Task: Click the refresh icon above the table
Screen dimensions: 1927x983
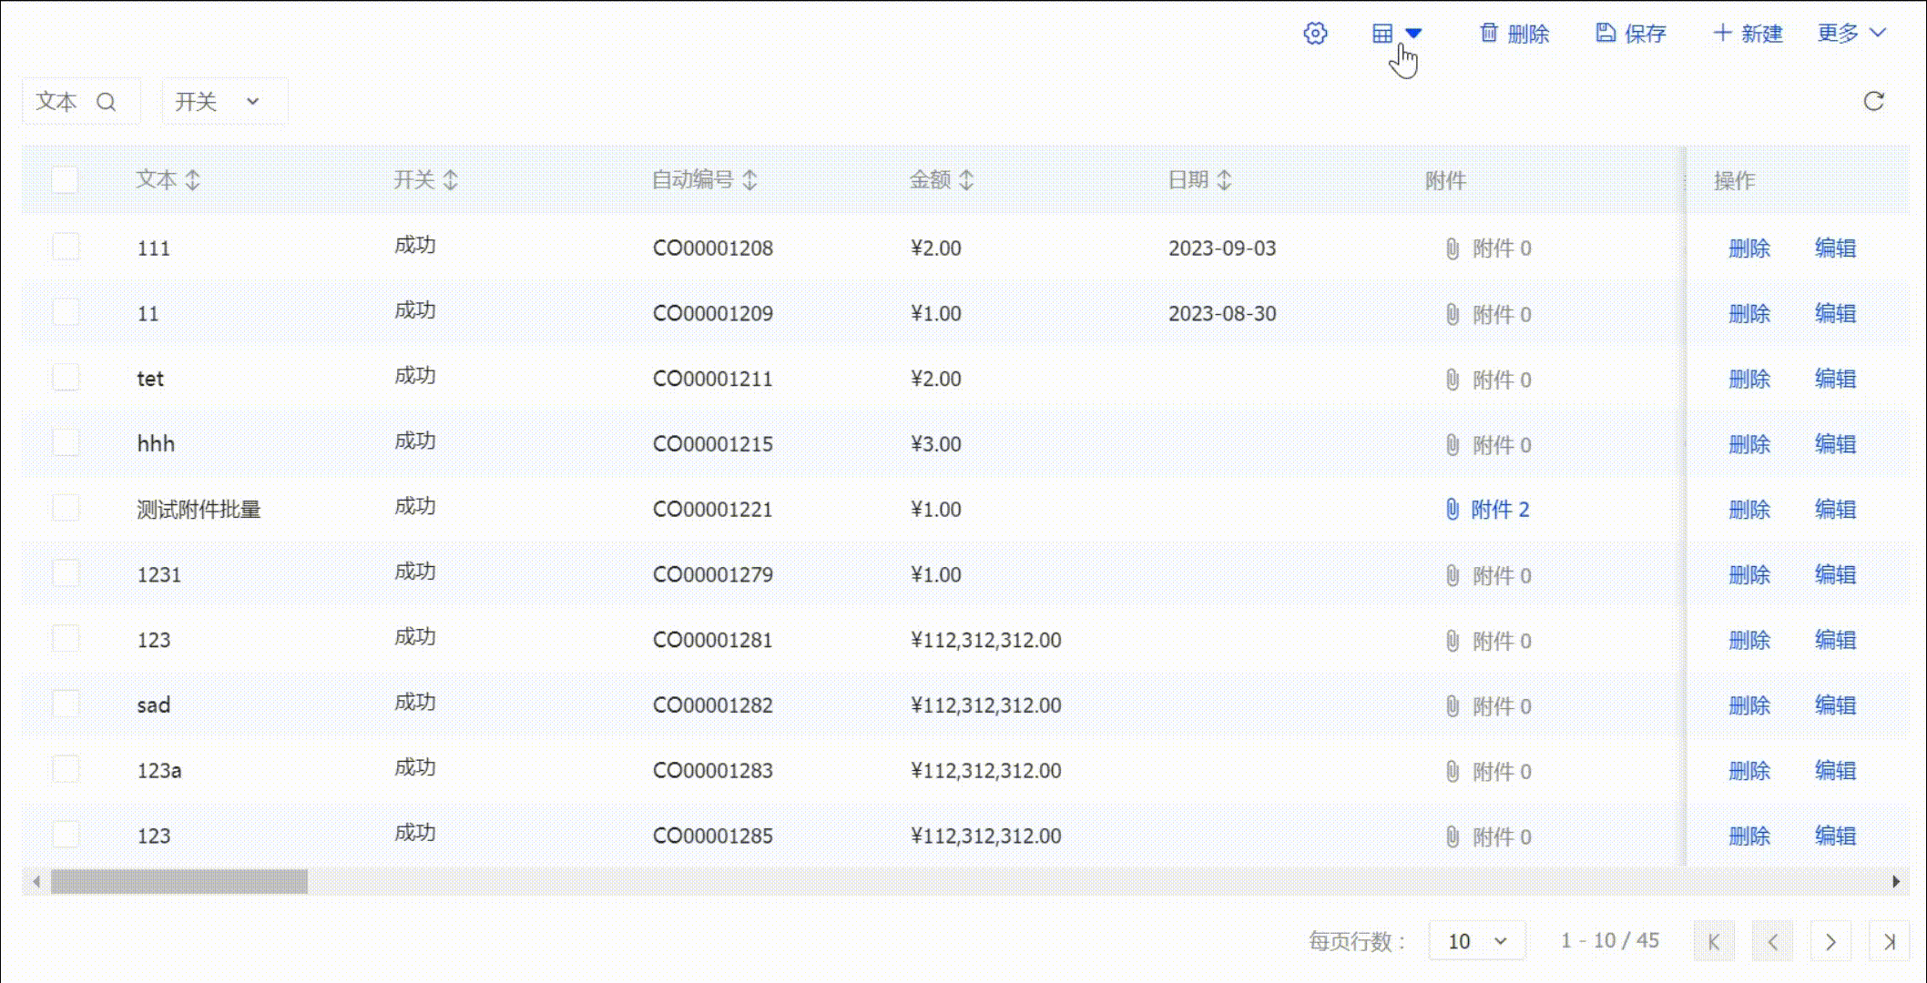Action: tap(1873, 101)
